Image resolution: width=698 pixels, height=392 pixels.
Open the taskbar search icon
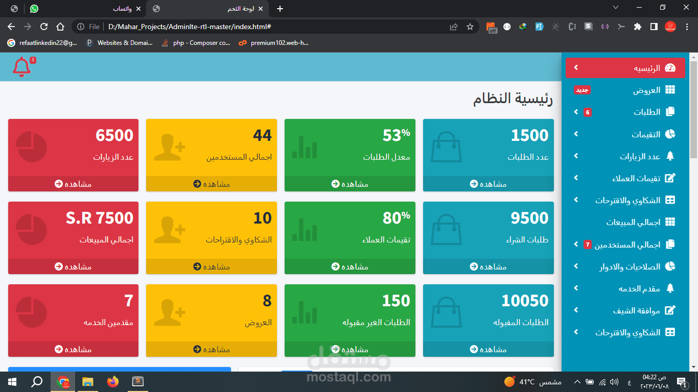pos(37,381)
